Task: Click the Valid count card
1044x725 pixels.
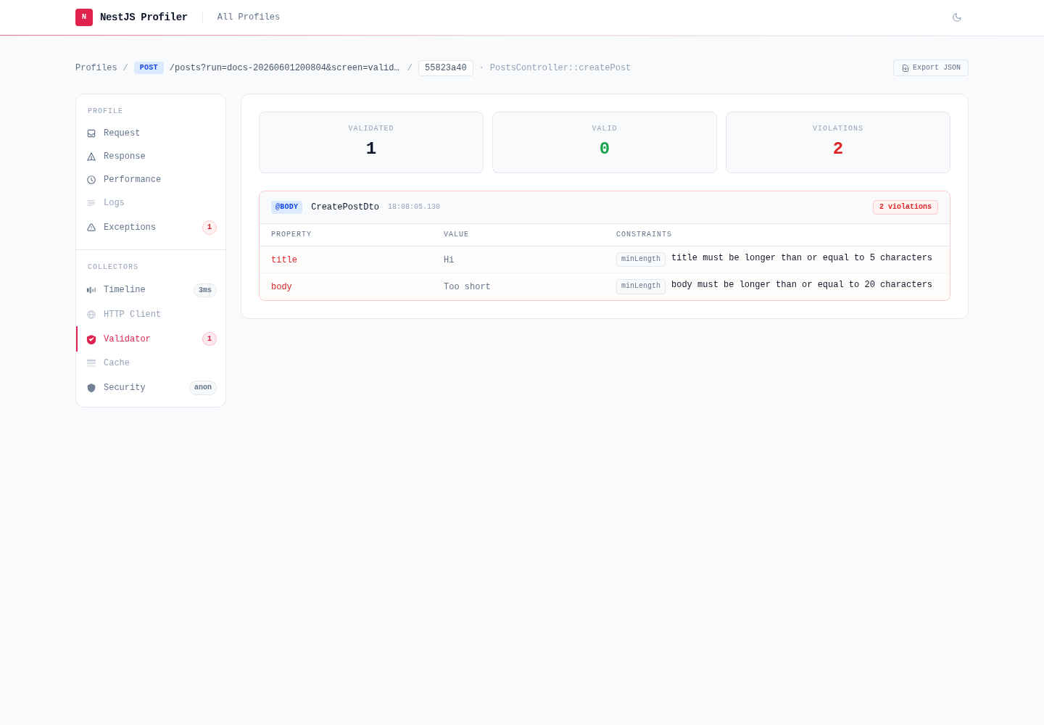Action: 605,142
